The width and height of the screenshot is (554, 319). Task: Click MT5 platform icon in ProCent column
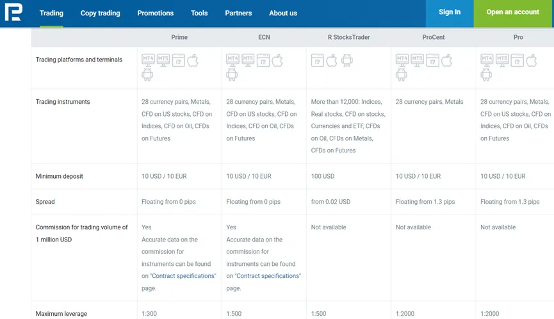pos(418,60)
